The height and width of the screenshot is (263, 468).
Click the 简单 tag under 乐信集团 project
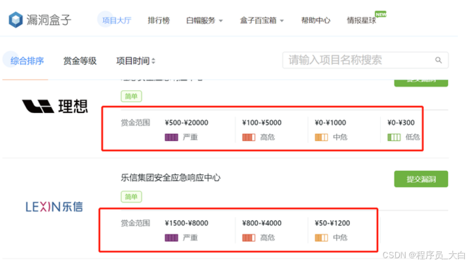[131, 197]
